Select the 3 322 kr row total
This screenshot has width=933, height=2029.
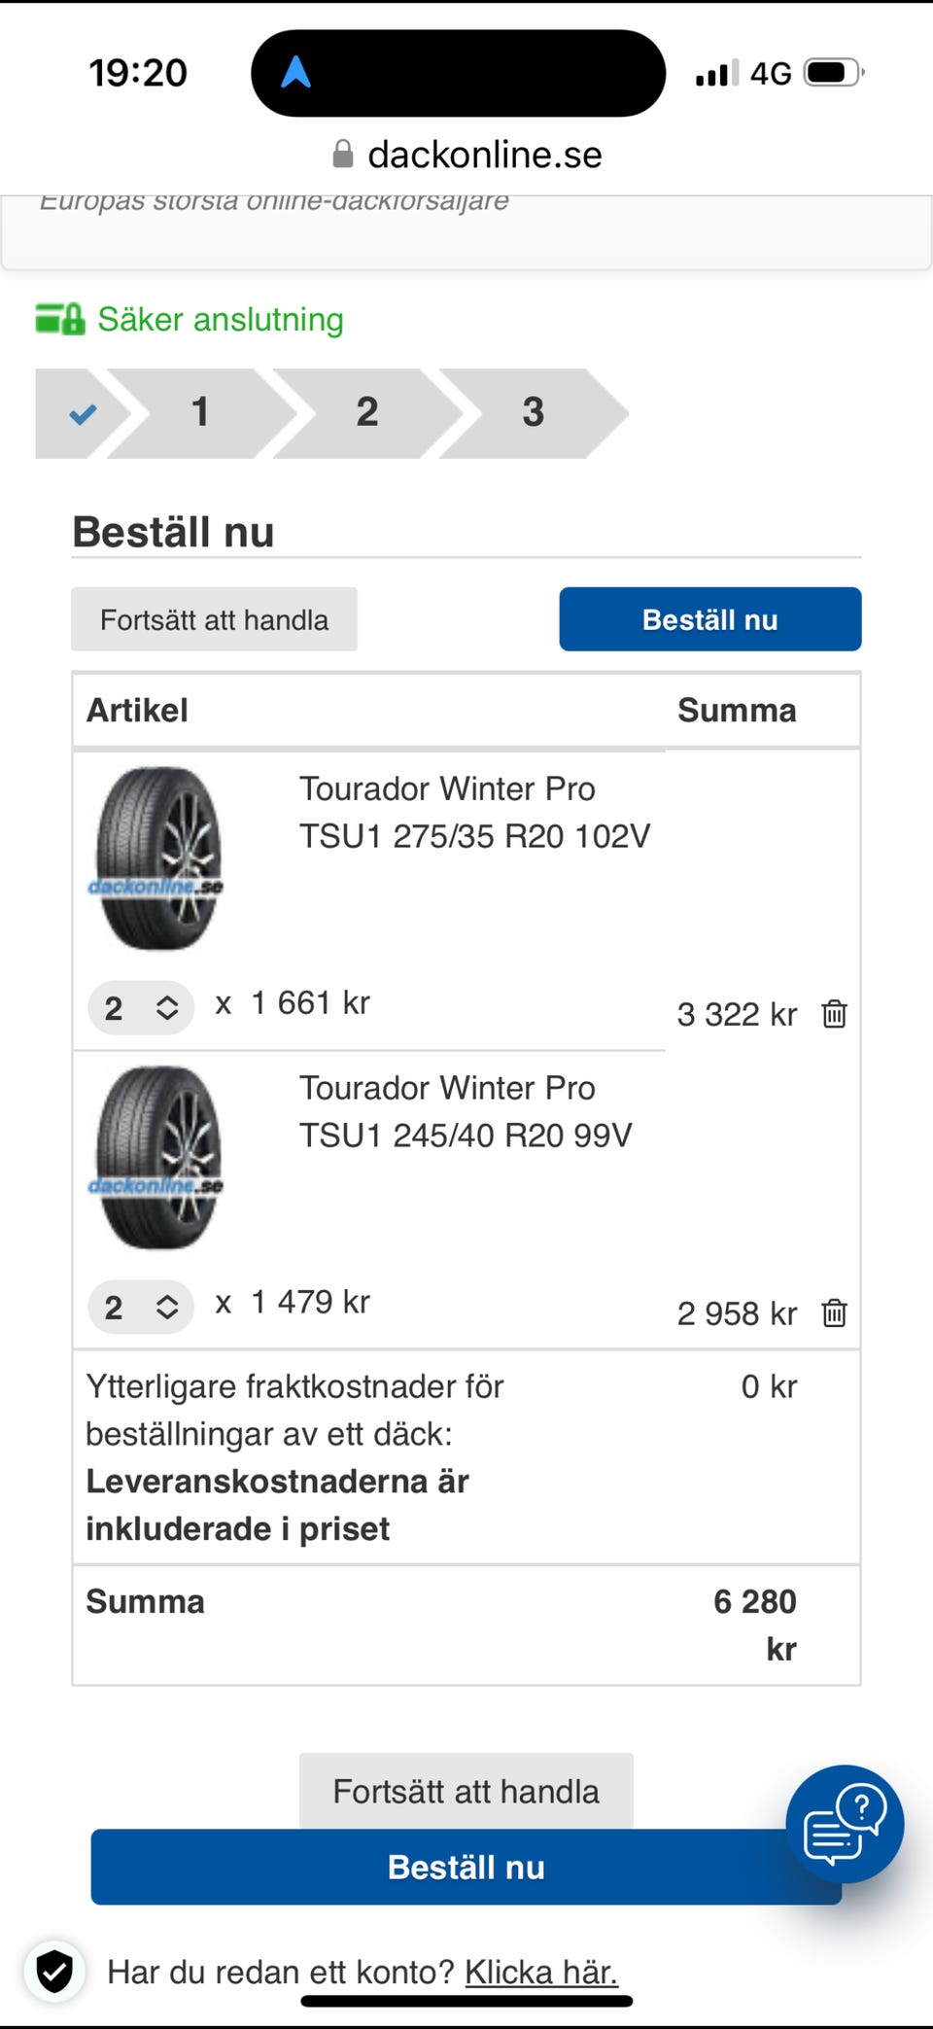[737, 1014]
